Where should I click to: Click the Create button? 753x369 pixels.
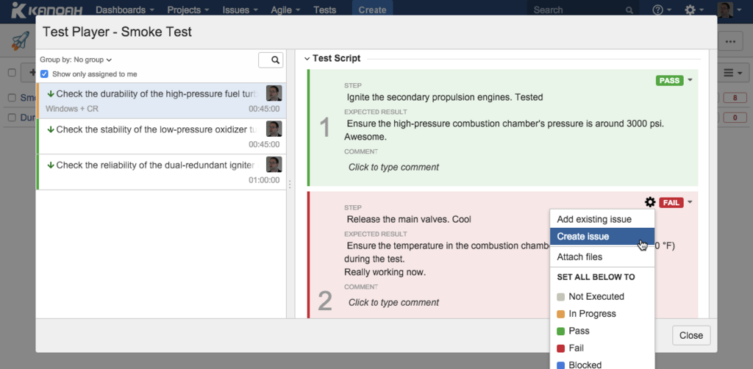tap(372, 10)
